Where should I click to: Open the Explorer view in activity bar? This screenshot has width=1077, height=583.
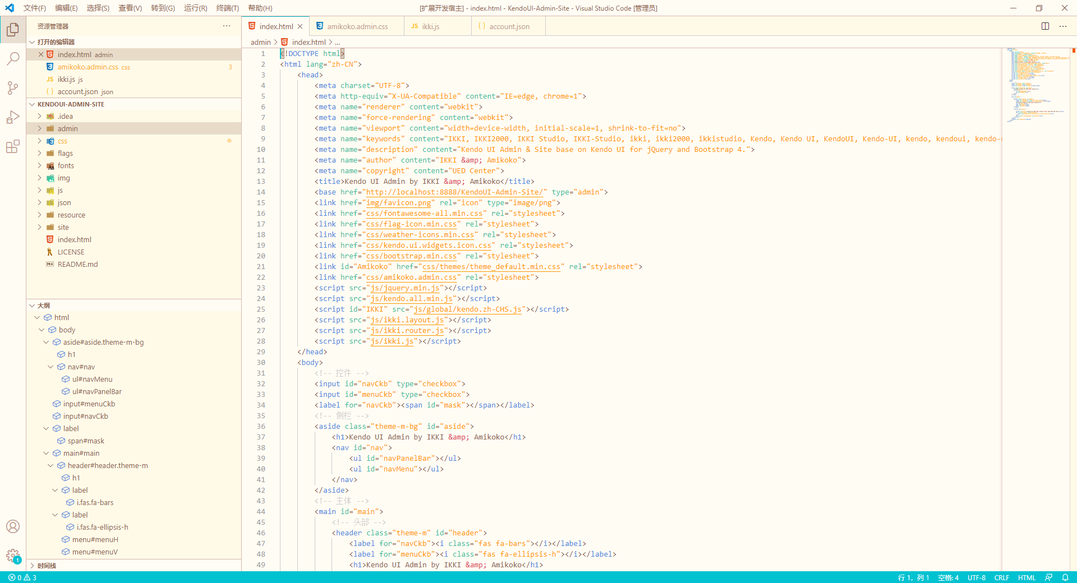tap(13, 29)
